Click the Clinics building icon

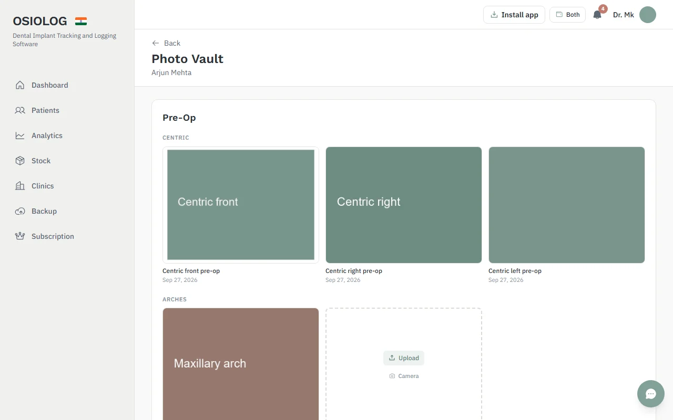click(20, 186)
